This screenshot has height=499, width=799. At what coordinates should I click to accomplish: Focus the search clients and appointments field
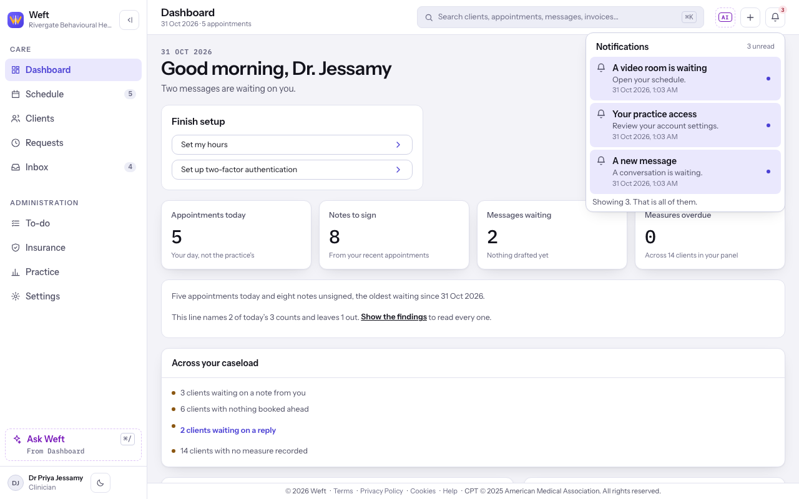tap(561, 17)
